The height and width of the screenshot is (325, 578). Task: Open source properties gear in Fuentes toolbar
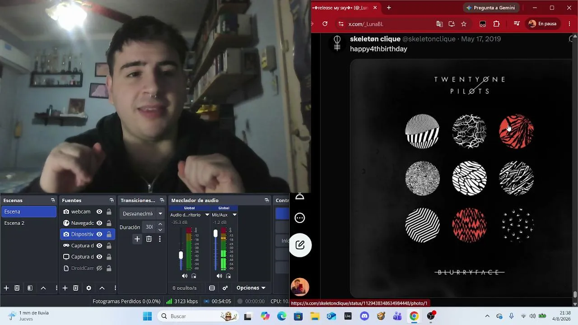pyautogui.click(x=89, y=288)
